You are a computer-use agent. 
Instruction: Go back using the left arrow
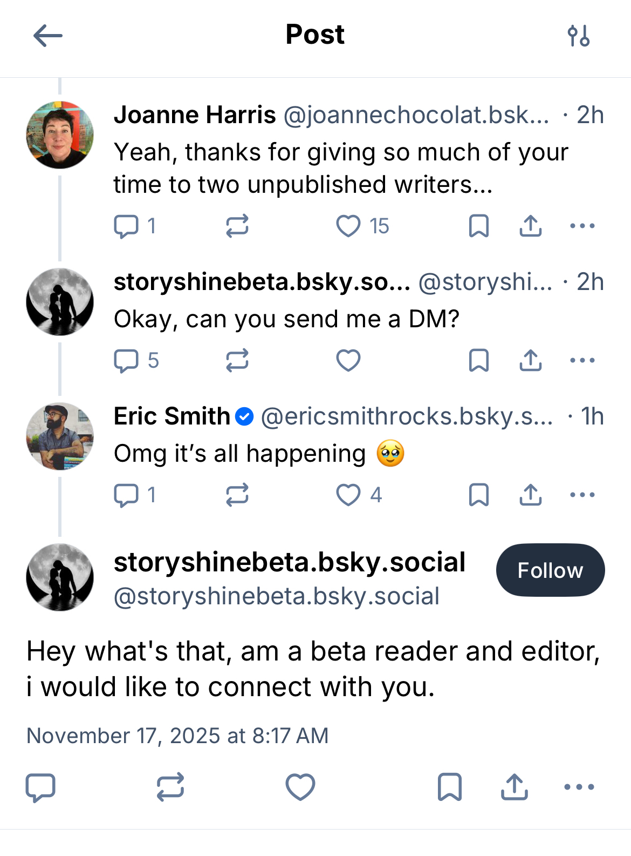tap(48, 36)
